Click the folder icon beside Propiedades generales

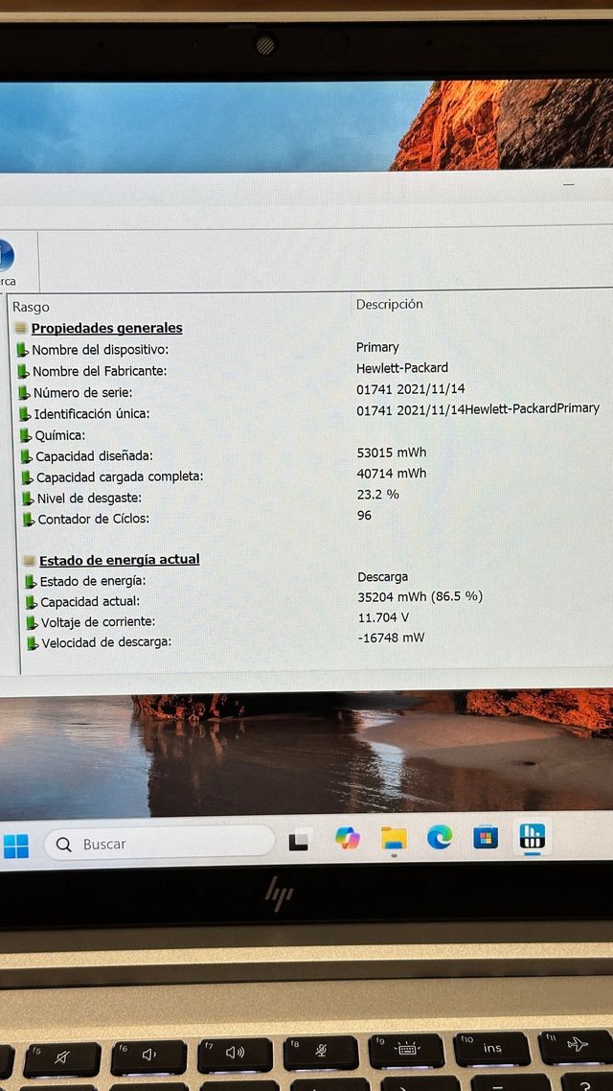coord(21,329)
